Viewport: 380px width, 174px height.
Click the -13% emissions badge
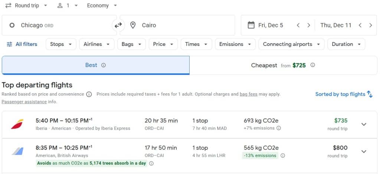point(260,155)
